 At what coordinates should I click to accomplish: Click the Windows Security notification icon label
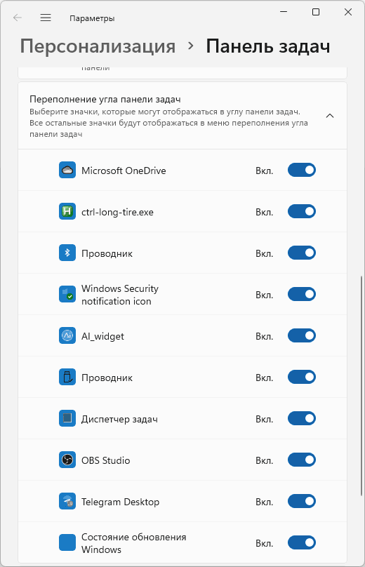120,295
